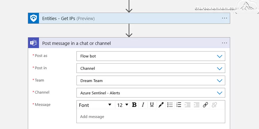This screenshot has height=129, width=259.
Task: Click the Add message text area
Action: (x=151, y=116)
